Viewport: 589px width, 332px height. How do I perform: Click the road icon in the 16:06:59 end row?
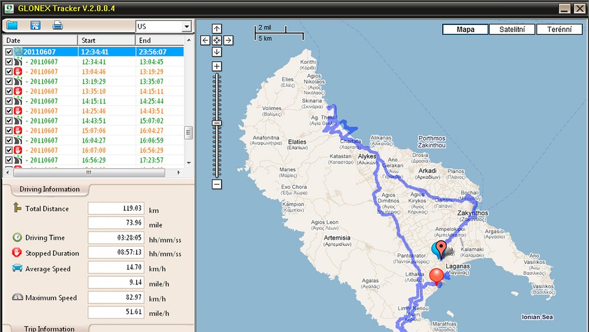pos(18,140)
